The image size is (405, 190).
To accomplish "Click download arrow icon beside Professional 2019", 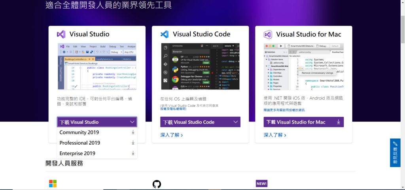I will (133, 142).
